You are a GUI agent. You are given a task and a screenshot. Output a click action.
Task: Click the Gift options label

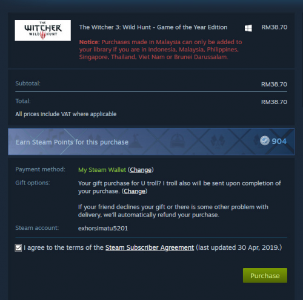tap(33, 183)
